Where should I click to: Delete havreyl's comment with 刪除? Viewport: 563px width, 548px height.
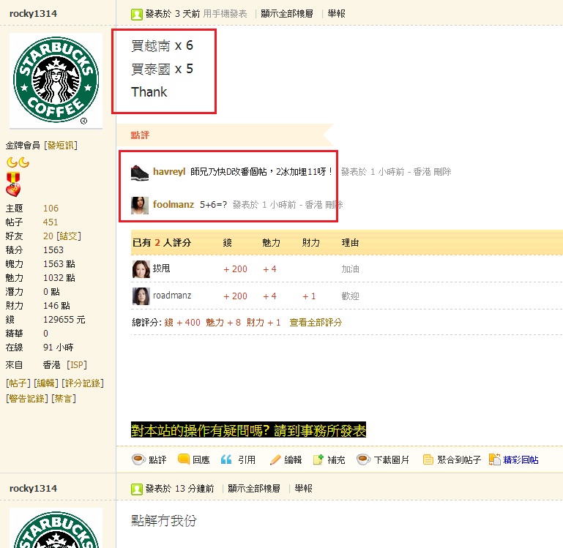point(442,172)
